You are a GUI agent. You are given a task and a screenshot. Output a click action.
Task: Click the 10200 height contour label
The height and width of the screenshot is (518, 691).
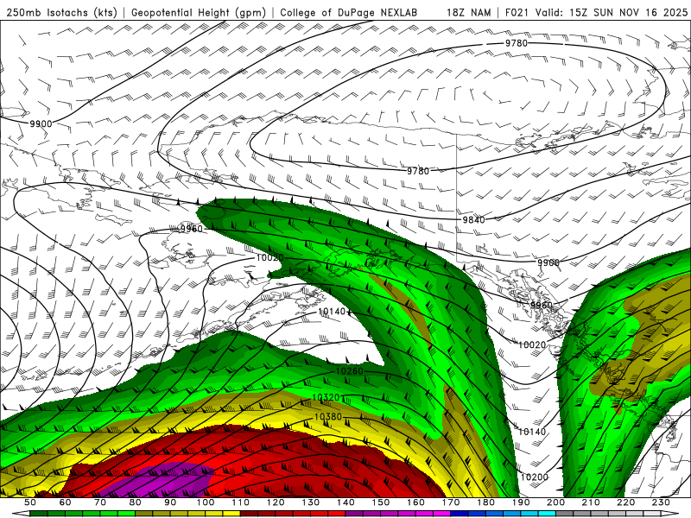(534, 477)
